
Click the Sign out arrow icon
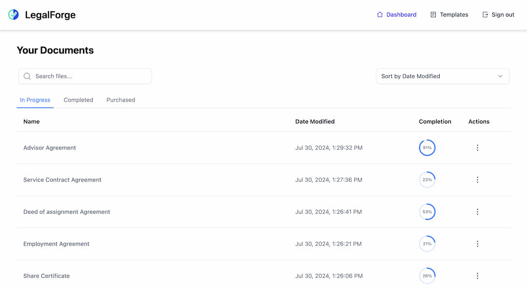(x=485, y=15)
